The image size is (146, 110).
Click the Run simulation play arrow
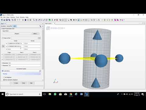coord(23,20)
